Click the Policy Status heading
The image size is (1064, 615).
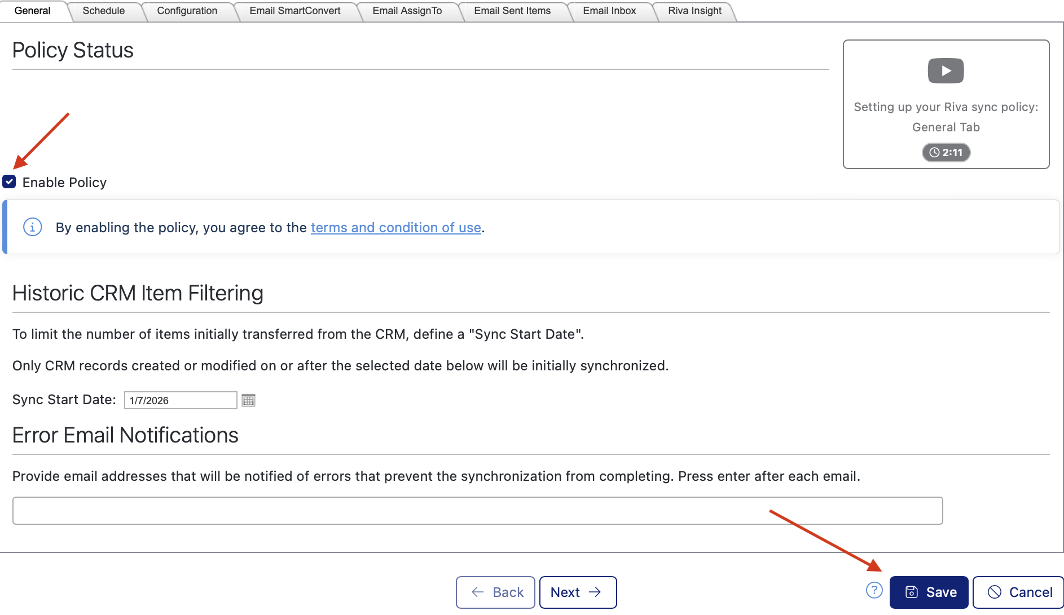pos(73,50)
